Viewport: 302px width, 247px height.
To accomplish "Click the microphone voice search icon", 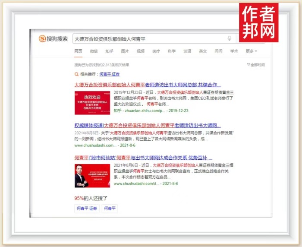I will [230, 39].
